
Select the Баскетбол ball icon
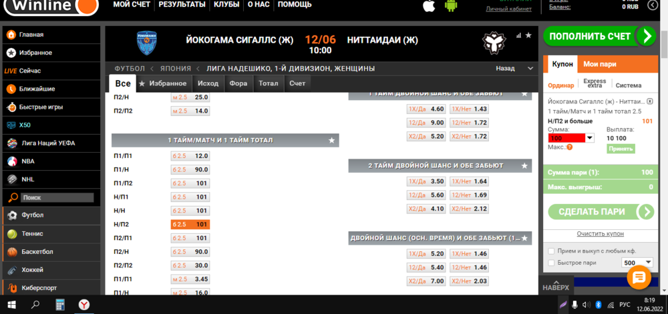click(12, 251)
